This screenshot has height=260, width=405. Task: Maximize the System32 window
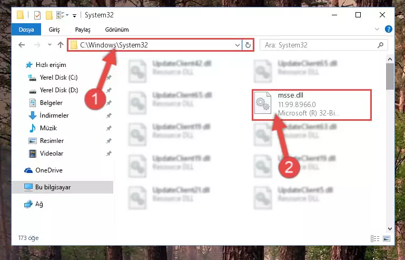tap(358, 15)
